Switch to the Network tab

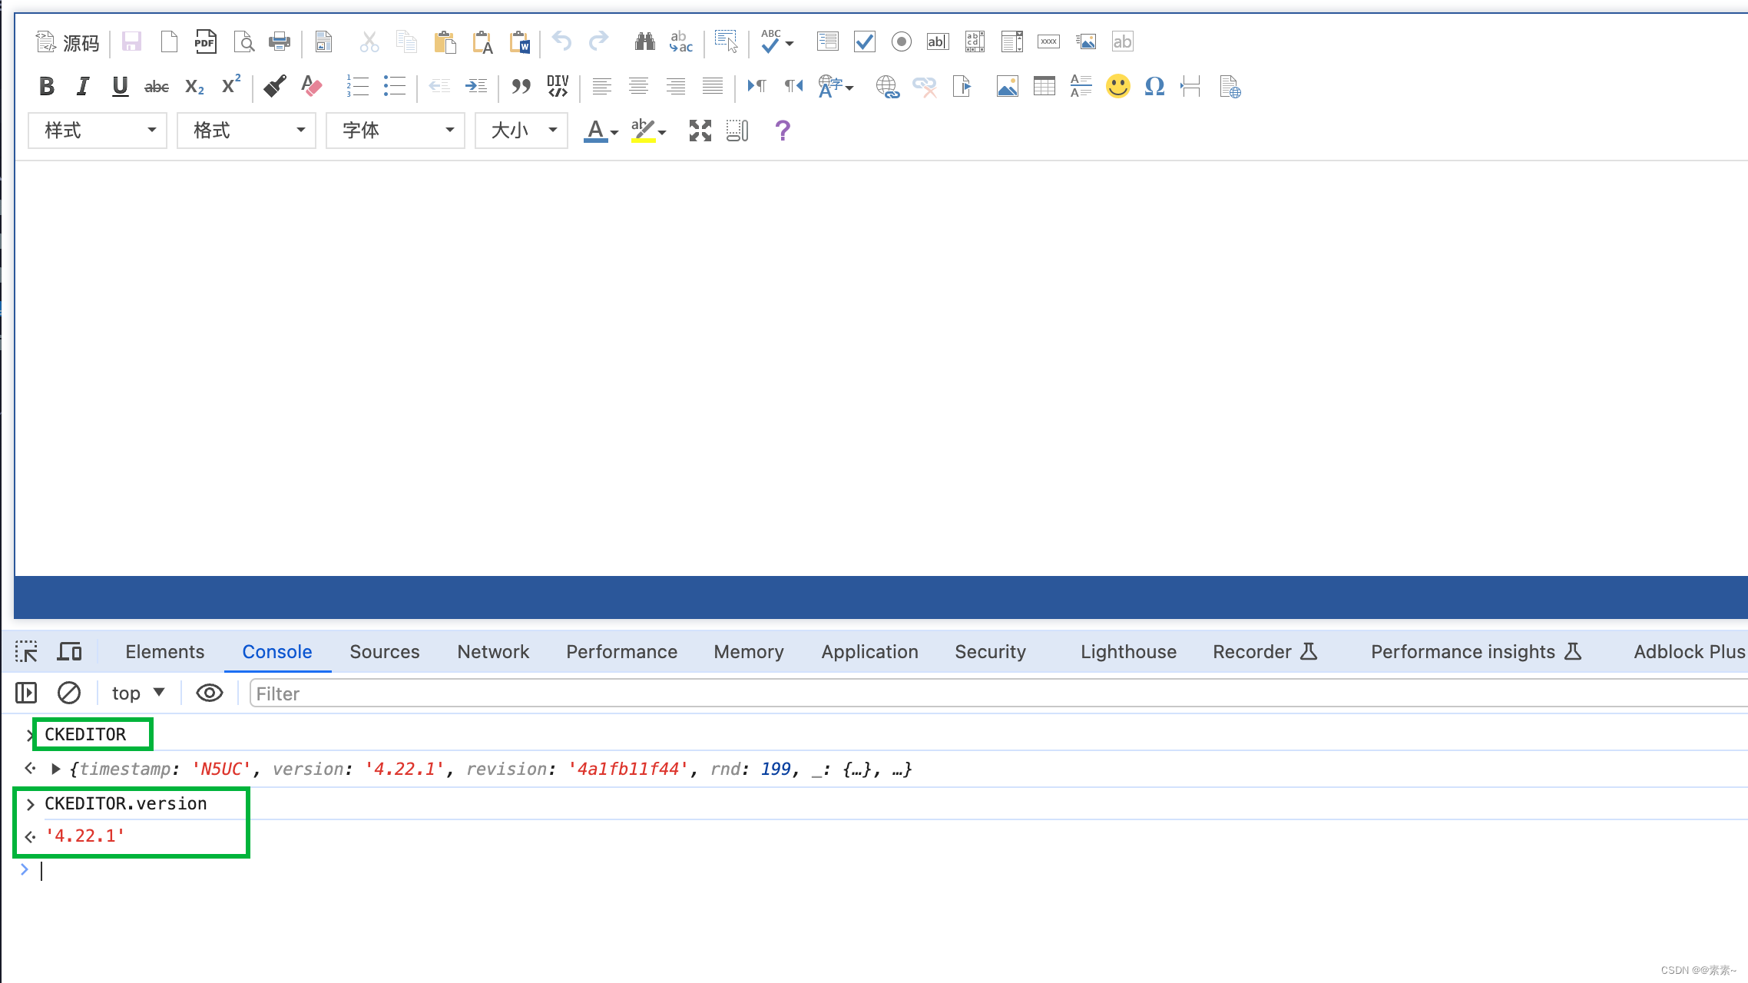point(493,652)
